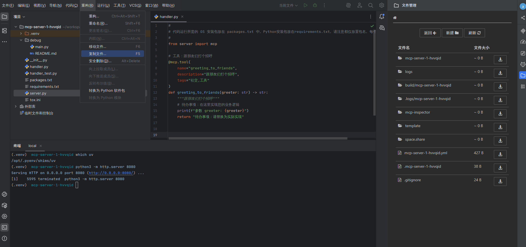Image resolution: width=526 pixels, height=247 pixels.
Task: Open the 当前文件 run configuration dropdown
Action: (288, 5)
